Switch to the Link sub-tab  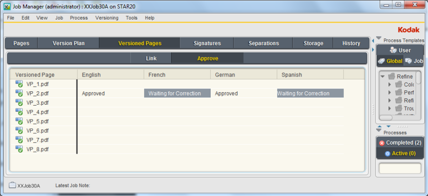151,59
